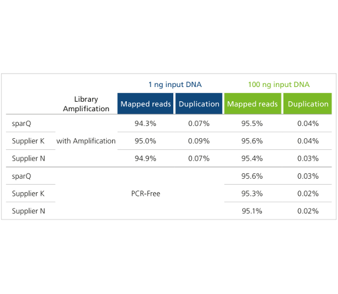This screenshot has height=294, width=338.
Task: Select the sparQ label in the PCR-Free section
Action: pyautogui.click(x=21, y=176)
